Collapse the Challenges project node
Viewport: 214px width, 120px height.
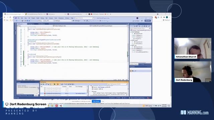pos(131,32)
